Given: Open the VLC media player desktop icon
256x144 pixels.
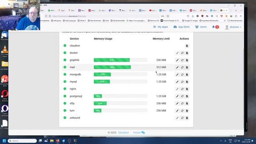Looking at the screenshot, I should click(5, 51).
